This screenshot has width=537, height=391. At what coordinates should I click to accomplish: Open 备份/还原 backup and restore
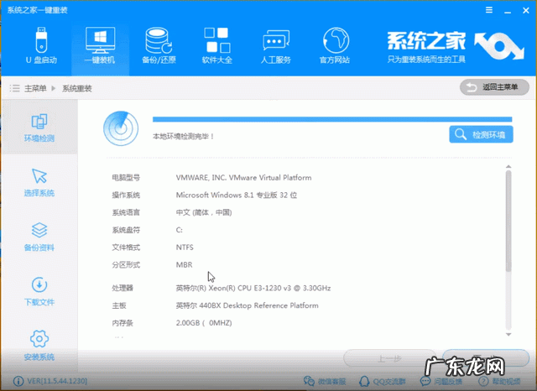click(x=159, y=45)
